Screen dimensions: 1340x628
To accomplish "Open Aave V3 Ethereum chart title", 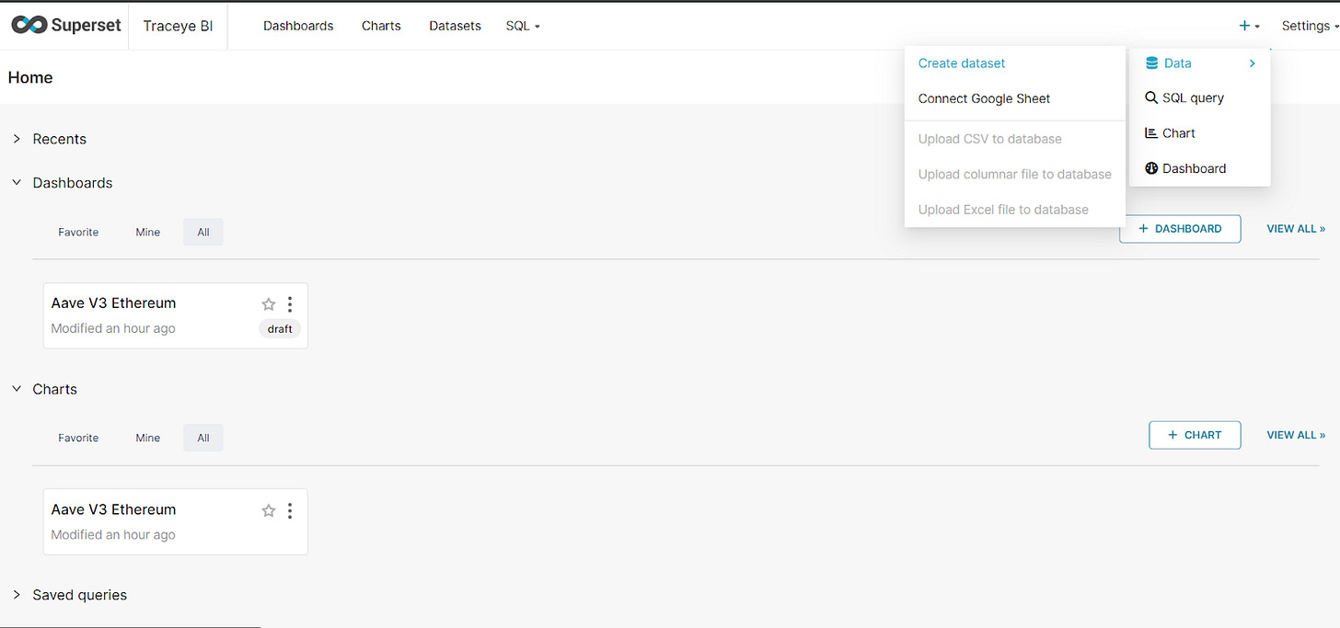I will (x=113, y=509).
